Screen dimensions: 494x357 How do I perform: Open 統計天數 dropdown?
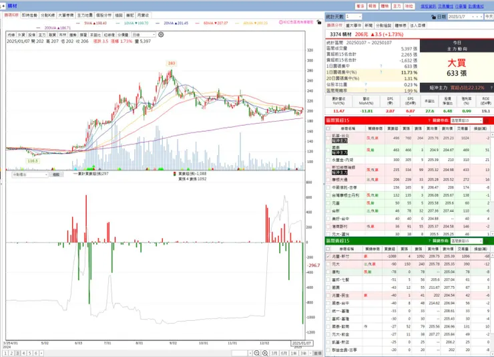[x=354, y=17]
